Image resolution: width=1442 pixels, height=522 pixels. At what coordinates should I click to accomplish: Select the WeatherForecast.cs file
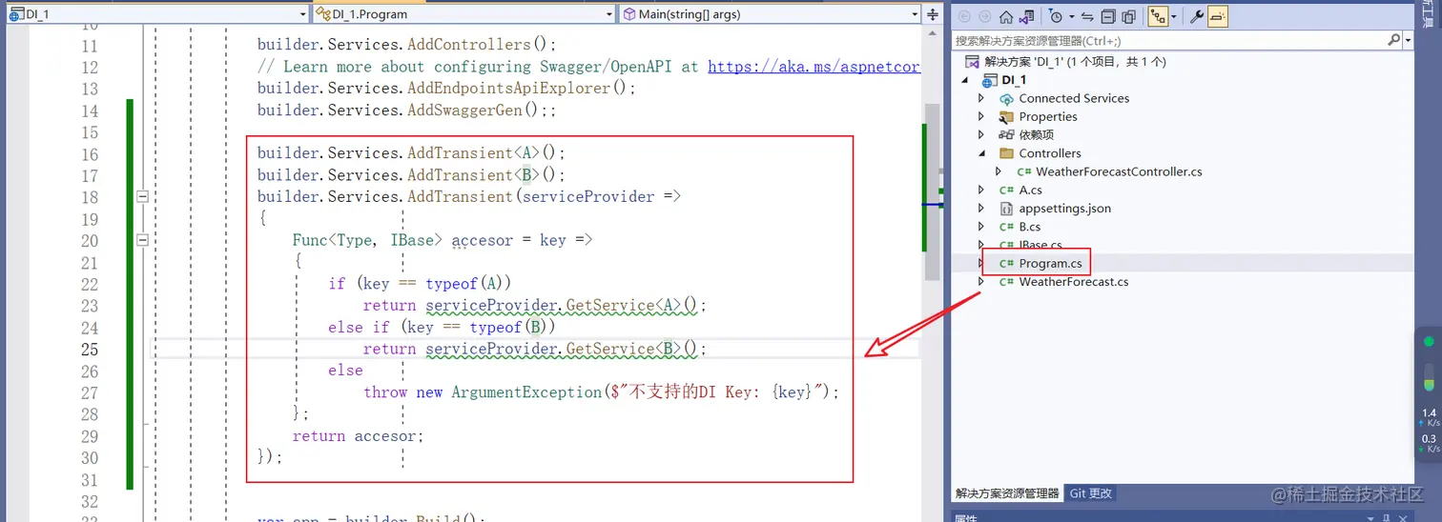click(x=1074, y=282)
